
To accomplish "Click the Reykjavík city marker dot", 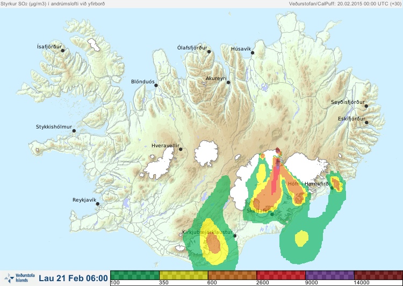I will (98, 204).
